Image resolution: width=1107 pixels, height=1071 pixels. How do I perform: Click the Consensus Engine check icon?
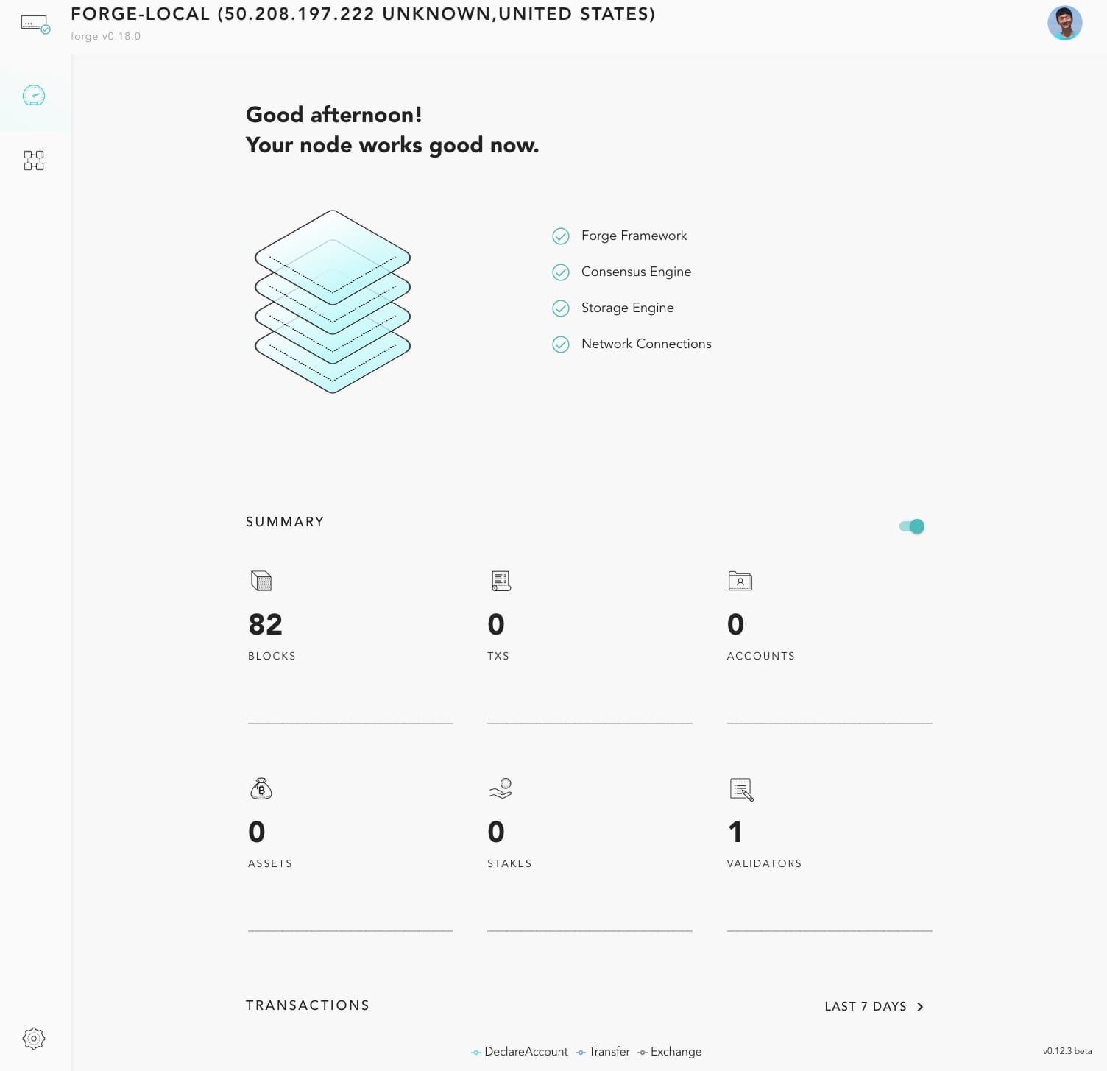(x=561, y=272)
